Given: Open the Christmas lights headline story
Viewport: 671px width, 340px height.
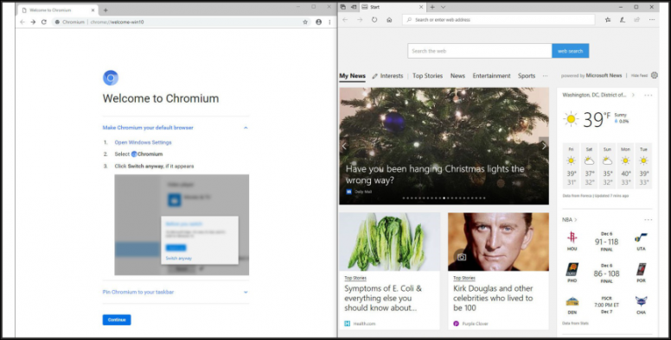Looking at the screenshot, I should click(x=435, y=174).
